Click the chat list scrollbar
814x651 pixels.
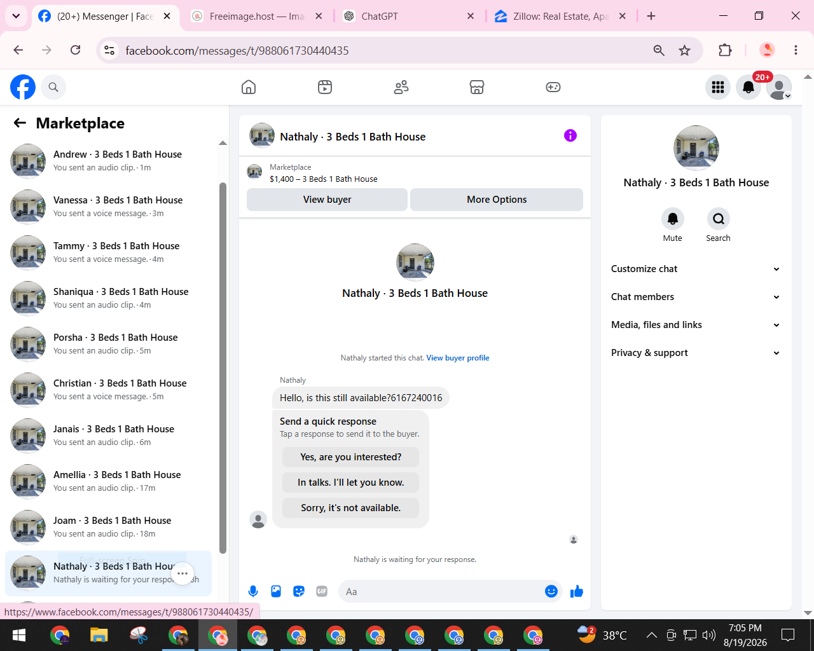coord(223,368)
